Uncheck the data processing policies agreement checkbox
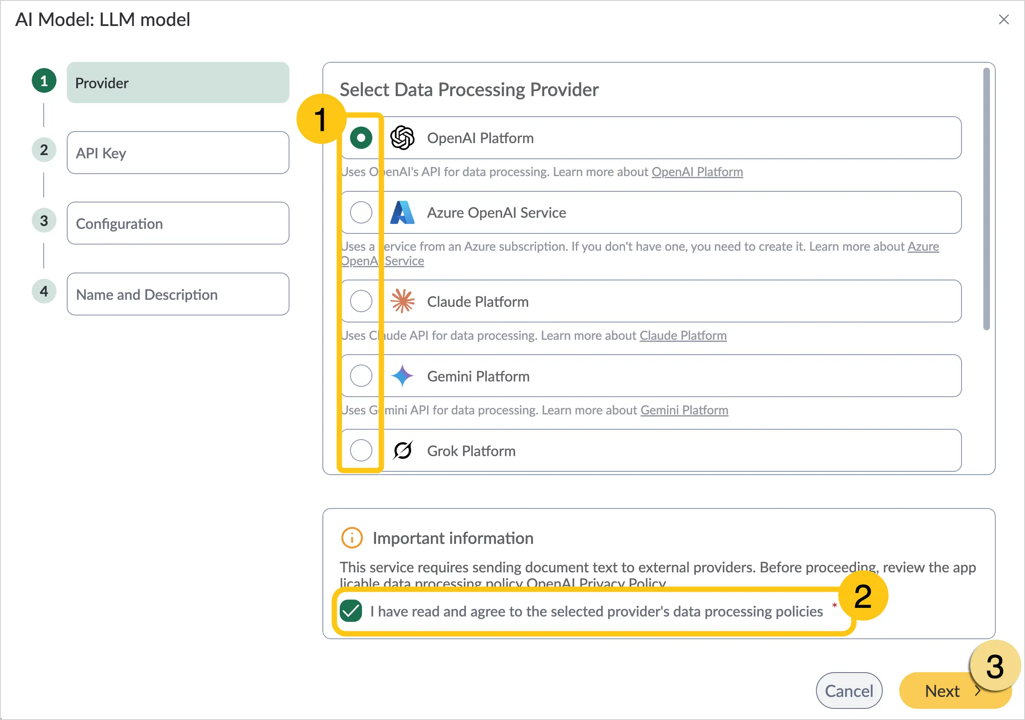 (350, 611)
